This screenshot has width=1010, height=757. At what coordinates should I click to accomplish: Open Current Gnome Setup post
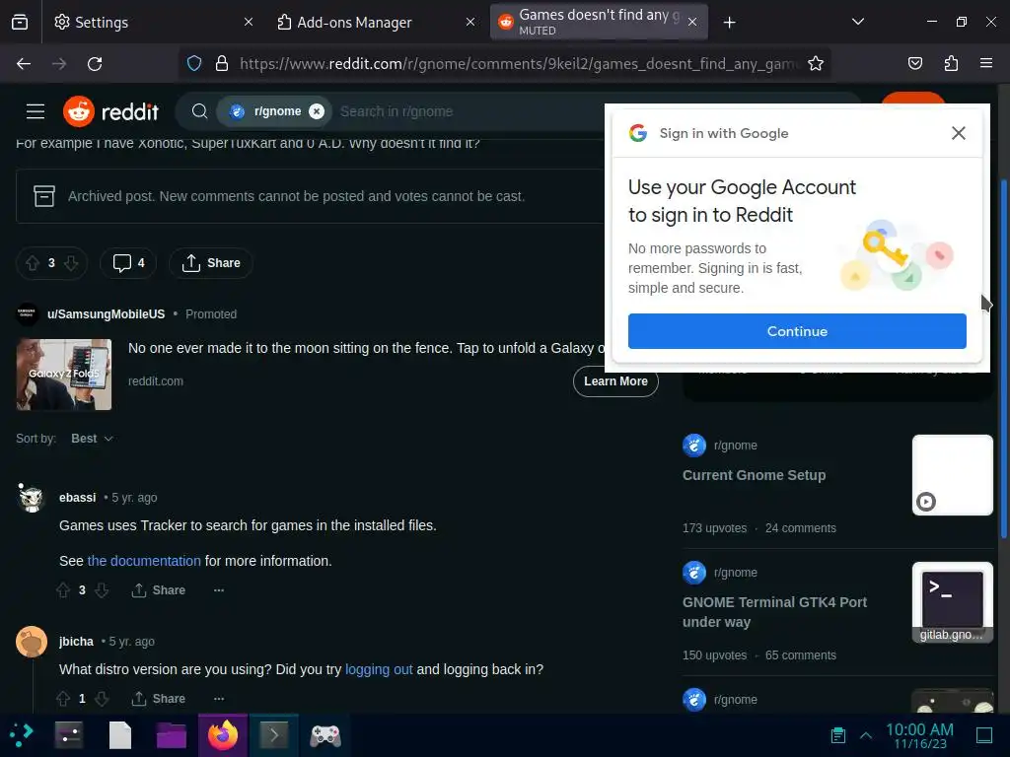click(x=754, y=475)
